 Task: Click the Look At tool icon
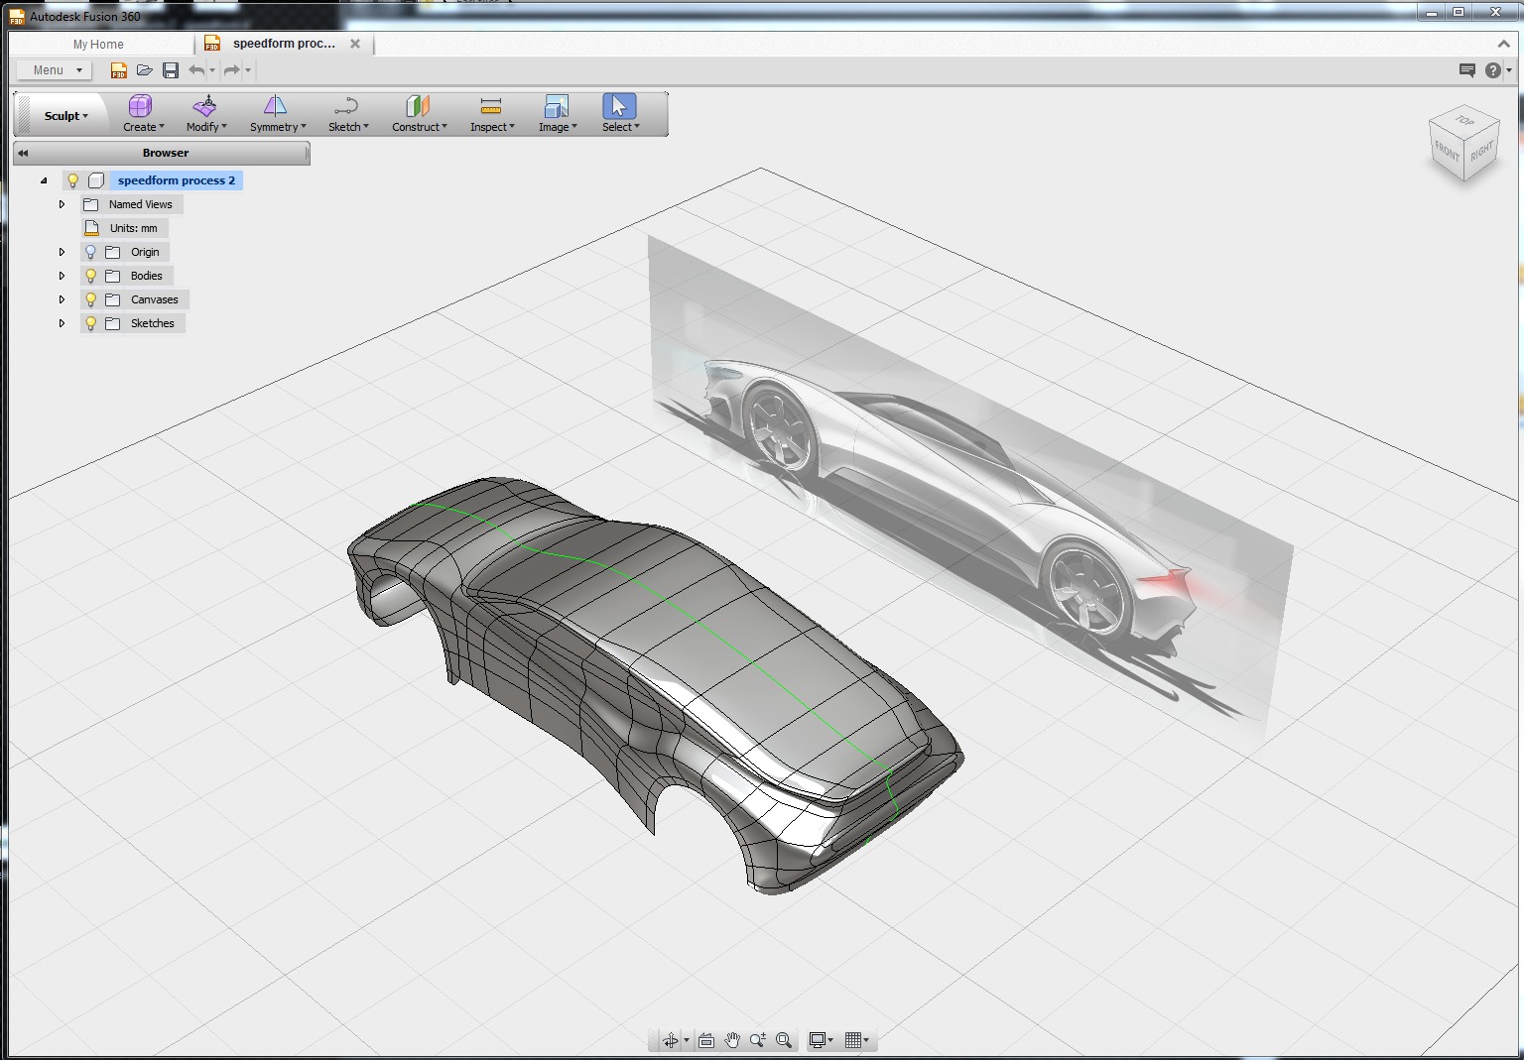point(706,1040)
